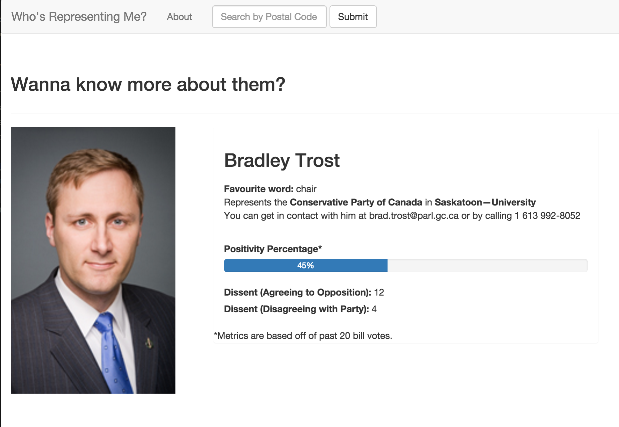Click the "Who's Representing Me?" brand link

pos(79,17)
